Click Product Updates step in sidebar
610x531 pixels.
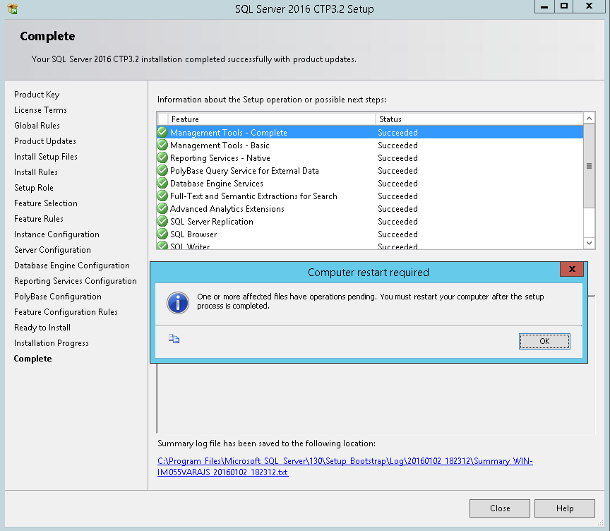45,141
